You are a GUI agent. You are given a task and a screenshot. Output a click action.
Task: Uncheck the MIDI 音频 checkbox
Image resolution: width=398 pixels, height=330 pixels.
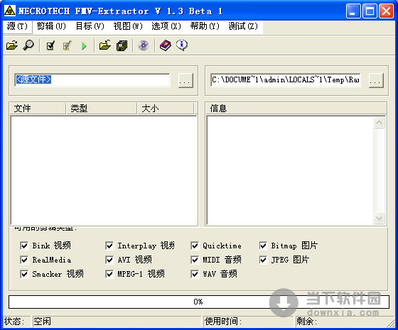[x=195, y=260]
